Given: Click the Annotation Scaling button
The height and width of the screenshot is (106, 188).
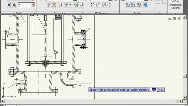Looking at the screenshot, I should pos(175,5).
